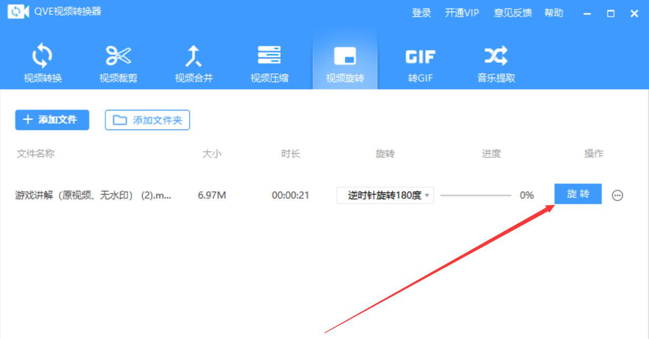Viewport: 649px width, 339px height.
Task: Open the 视频转换 video convert tool
Action: pyautogui.click(x=42, y=63)
